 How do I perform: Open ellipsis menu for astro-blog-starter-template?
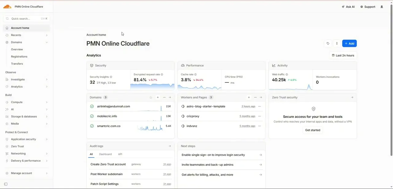tap(259, 106)
